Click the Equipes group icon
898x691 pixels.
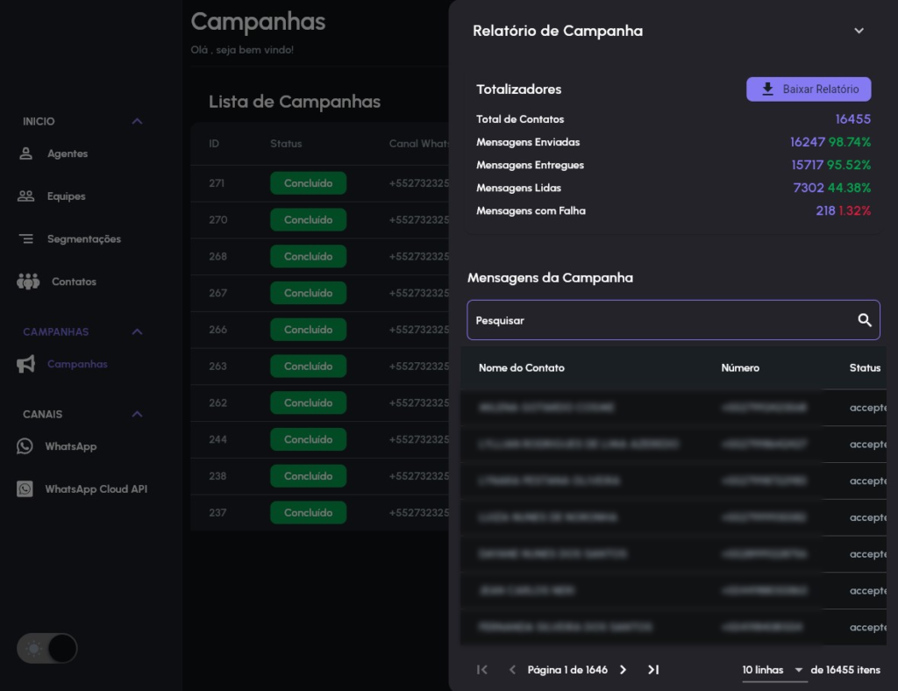point(25,196)
